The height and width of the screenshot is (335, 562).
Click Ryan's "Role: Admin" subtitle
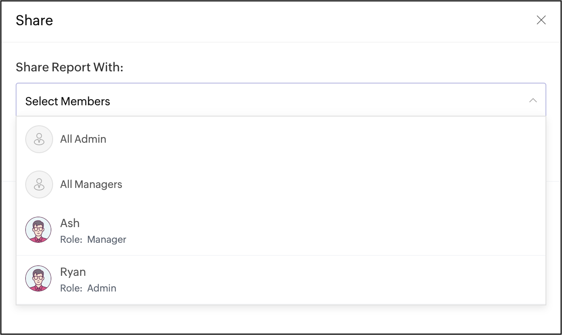(x=88, y=288)
